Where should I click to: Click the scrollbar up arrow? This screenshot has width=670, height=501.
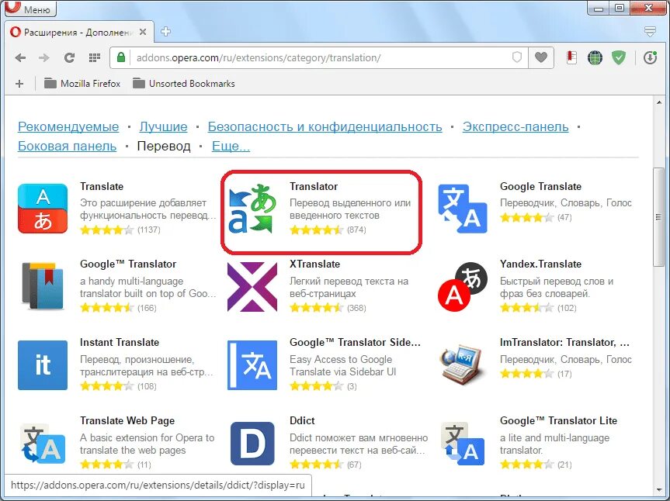click(x=658, y=102)
